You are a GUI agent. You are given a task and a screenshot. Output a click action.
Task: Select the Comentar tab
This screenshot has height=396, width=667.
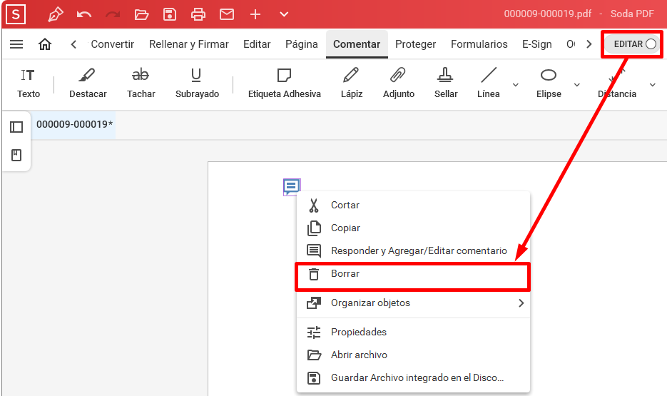[x=357, y=44]
